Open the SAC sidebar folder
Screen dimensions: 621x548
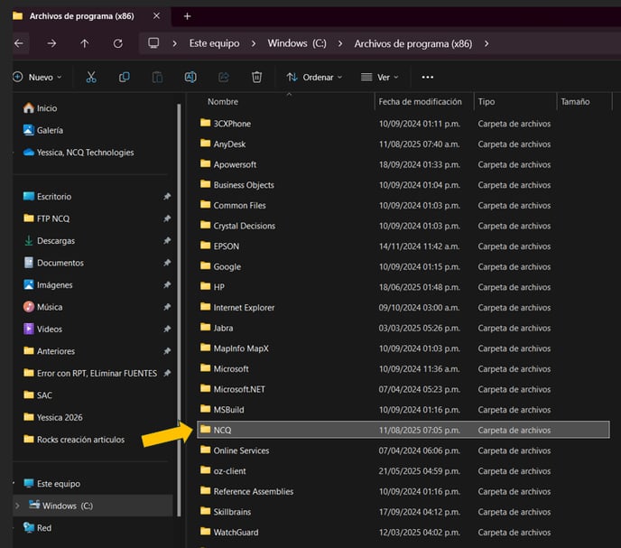coord(38,395)
